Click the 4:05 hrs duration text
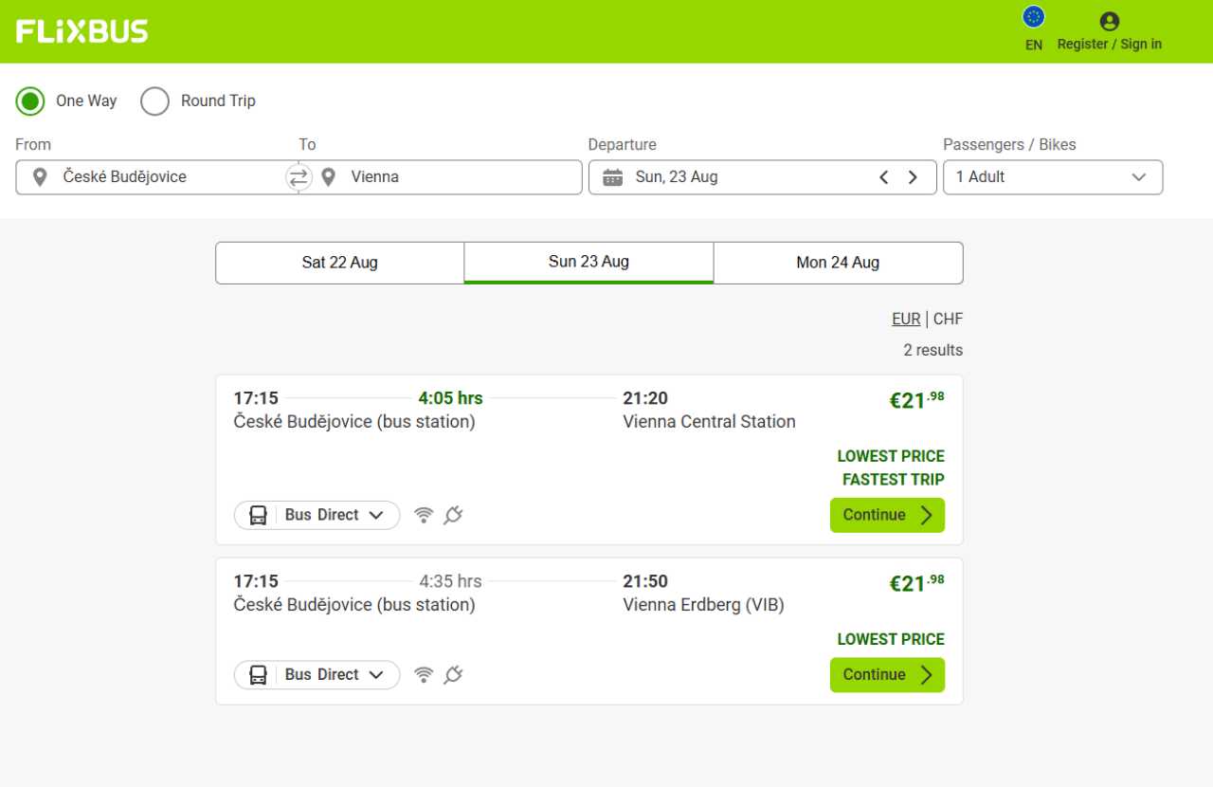The width and height of the screenshot is (1213, 787). click(450, 398)
